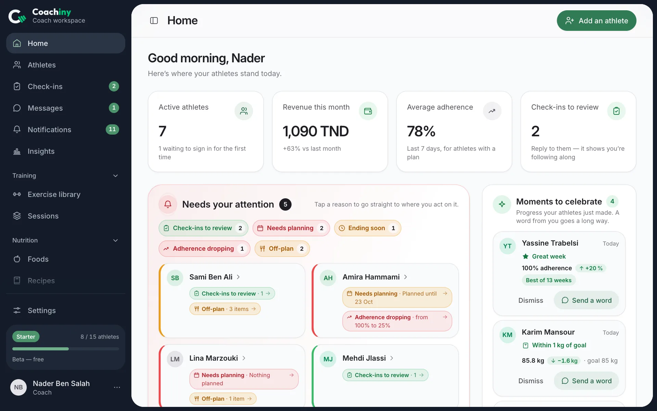The height and width of the screenshot is (411, 657).
Task: Filter by Off-plan chip
Action: [x=282, y=249]
